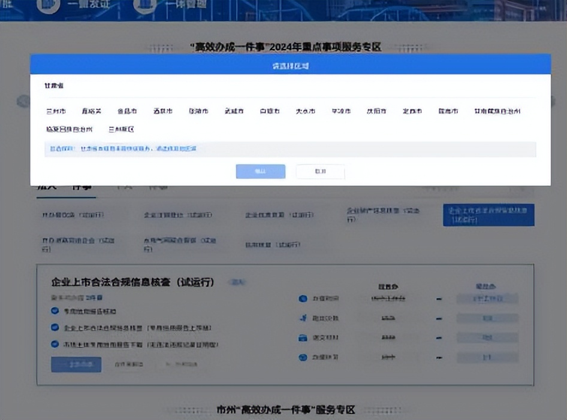This screenshot has height=420, width=567.
Task: Toggle check mark for 企业上市合法合规信息核查 item
Action: click(55, 328)
